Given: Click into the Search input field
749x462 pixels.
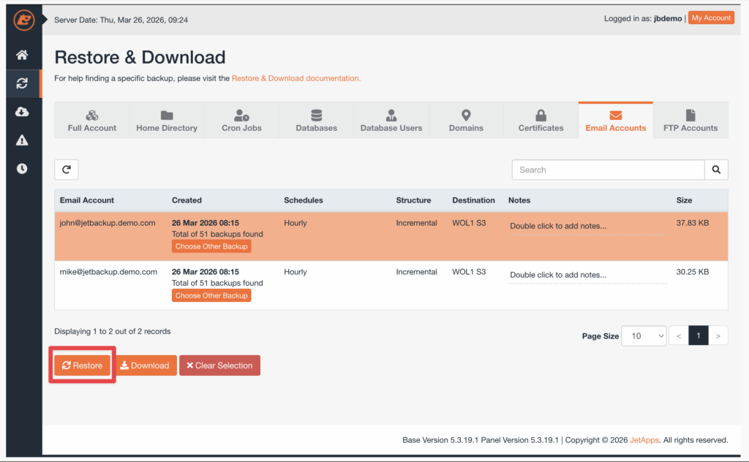Looking at the screenshot, I should pos(607,170).
